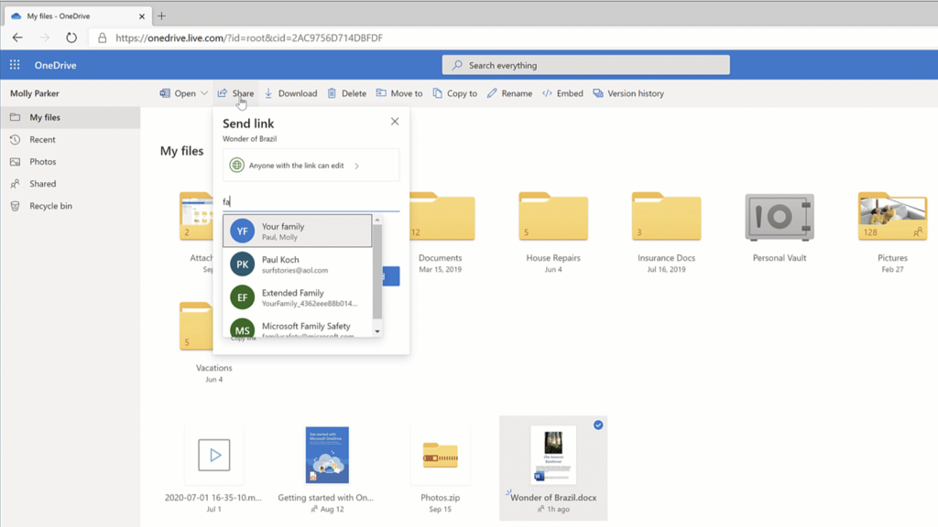Select Paul Koch suggestion

298,264
